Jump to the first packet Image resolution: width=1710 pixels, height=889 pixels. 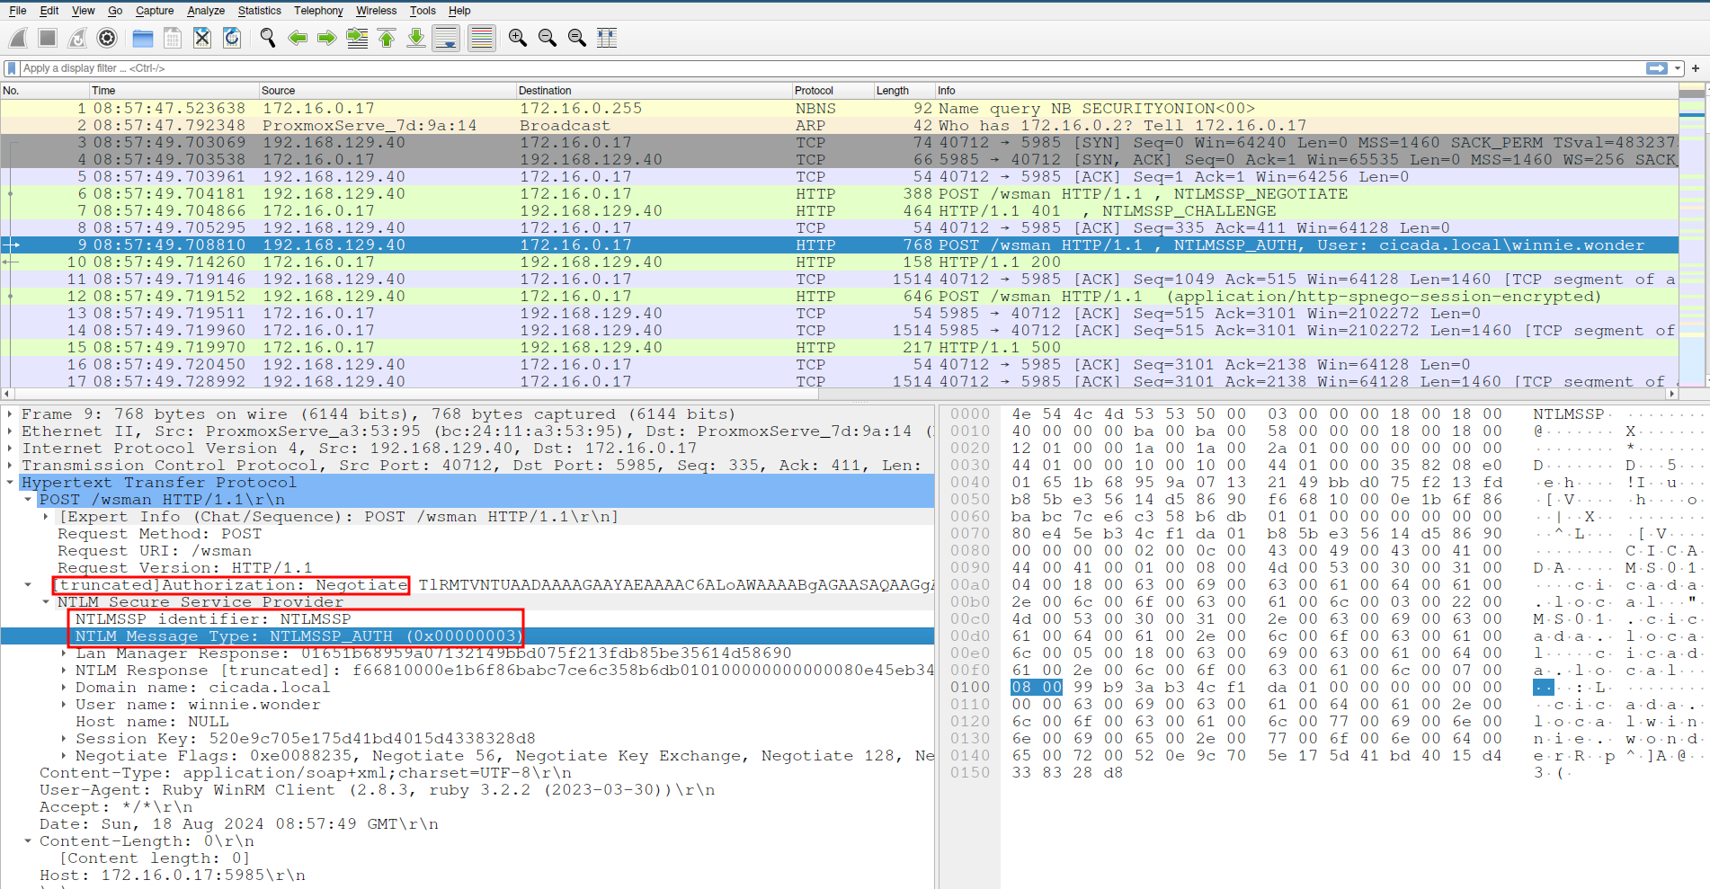(x=387, y=38)
